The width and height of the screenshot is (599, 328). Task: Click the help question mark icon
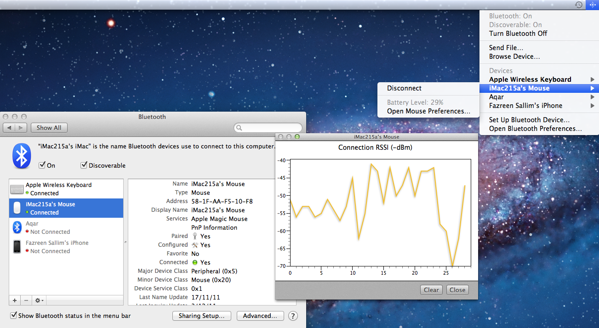(292, 316)
